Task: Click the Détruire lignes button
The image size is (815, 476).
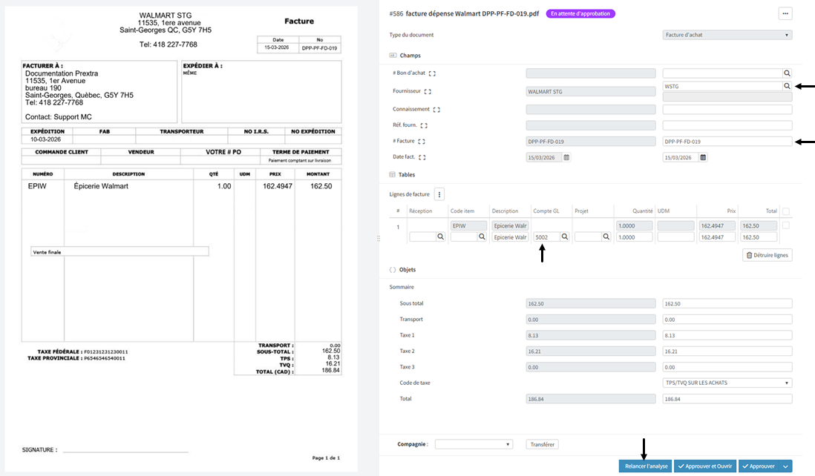Action: tap(767, 255)
